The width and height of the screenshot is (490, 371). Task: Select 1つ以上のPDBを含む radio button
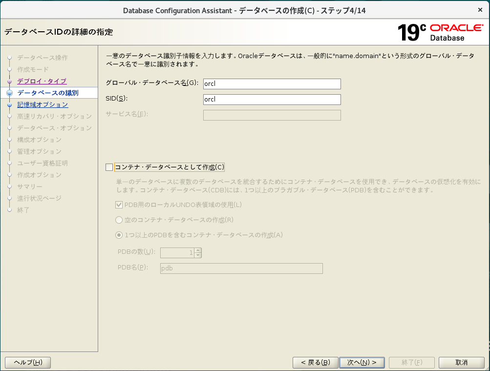tap(119, 235)
